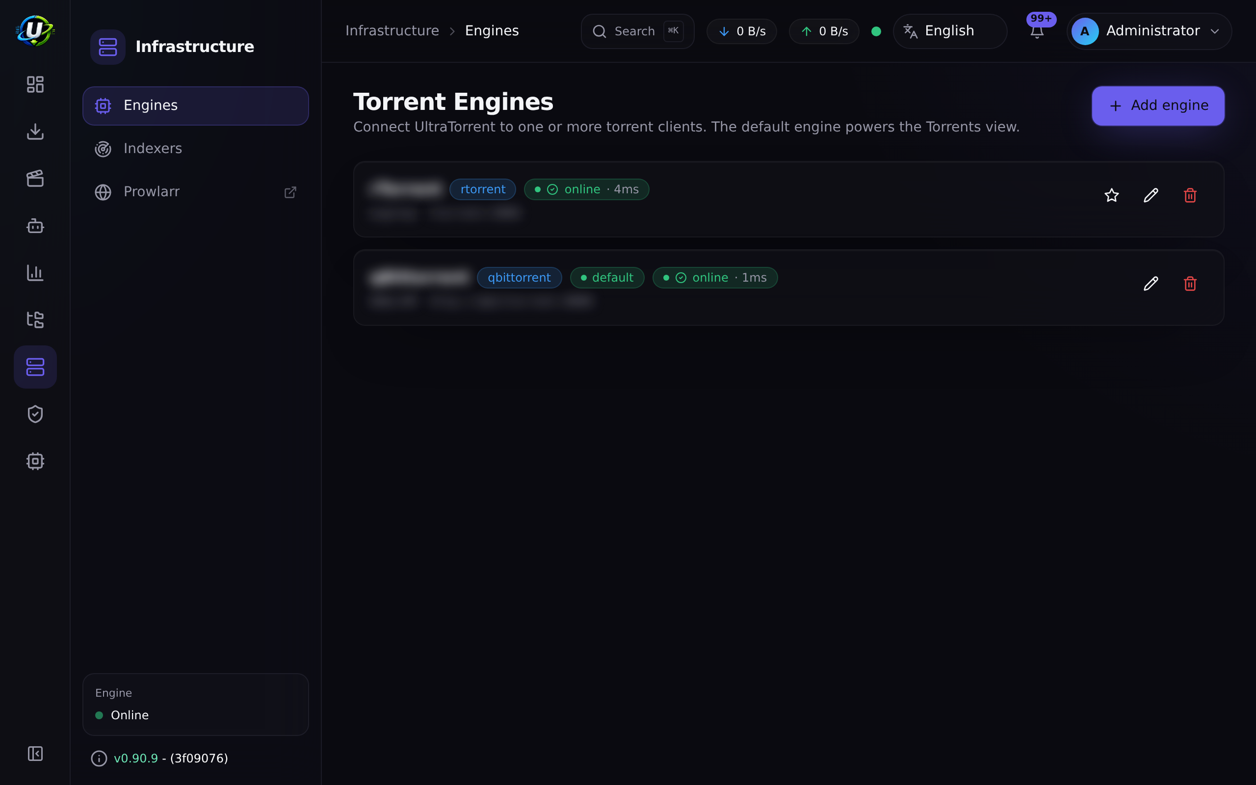Open the automation robot icon in sidebar
The height and width of the screenshot is (785, 1256).
tap(35, 226)
